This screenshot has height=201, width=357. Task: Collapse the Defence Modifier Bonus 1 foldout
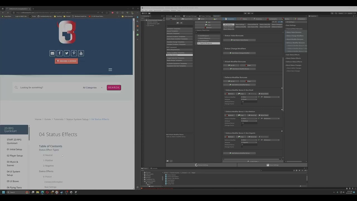tap(225, 112)
